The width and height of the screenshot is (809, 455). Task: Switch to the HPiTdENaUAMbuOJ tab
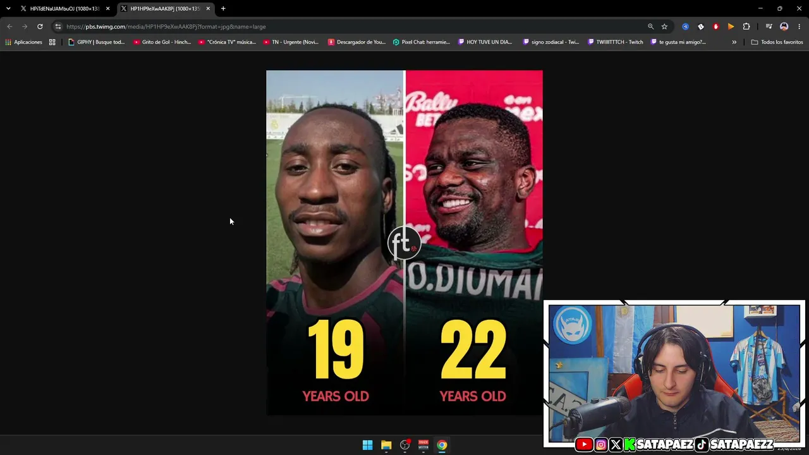pyautogui.click(x=64, y=8)
